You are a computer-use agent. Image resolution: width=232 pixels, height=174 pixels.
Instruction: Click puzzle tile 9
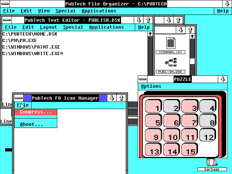point(153,135)
